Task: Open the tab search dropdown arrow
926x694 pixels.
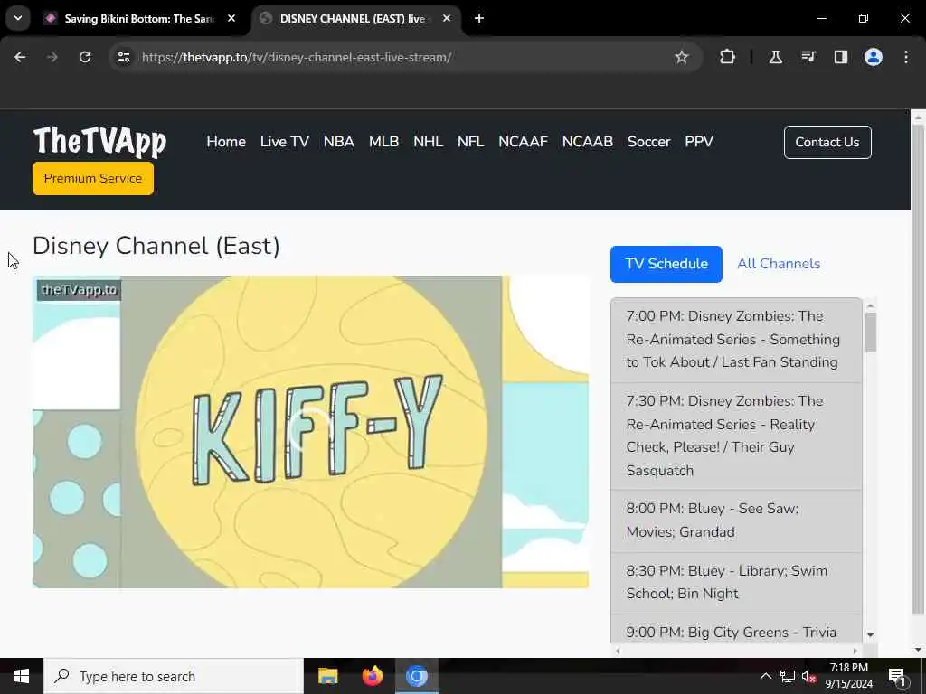Action: point(18,18)
